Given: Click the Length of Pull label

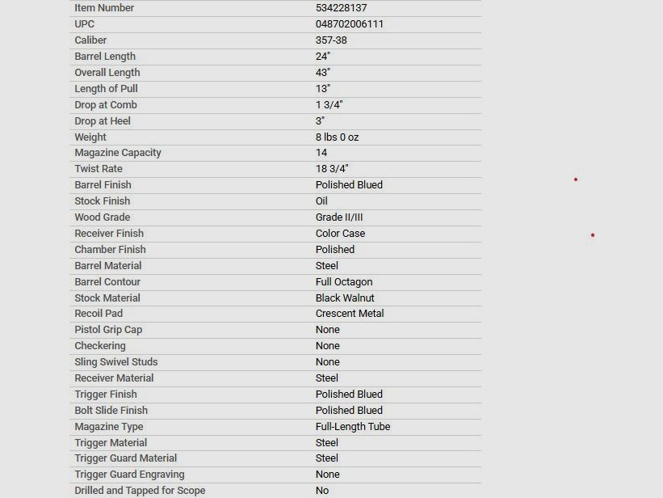Looking at the screenshot, I should pyautogui.click(x=106, y=89).
